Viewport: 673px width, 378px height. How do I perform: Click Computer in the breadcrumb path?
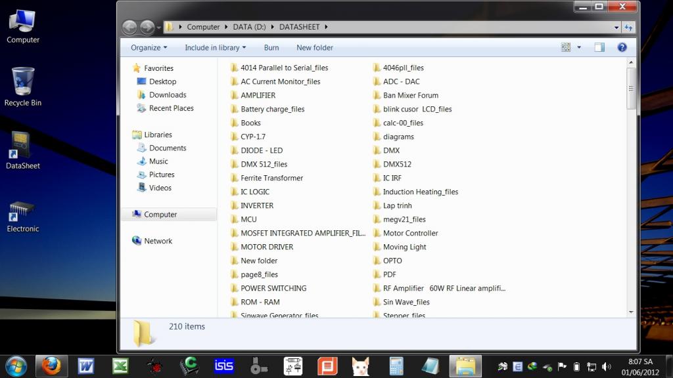pos(203,27)
